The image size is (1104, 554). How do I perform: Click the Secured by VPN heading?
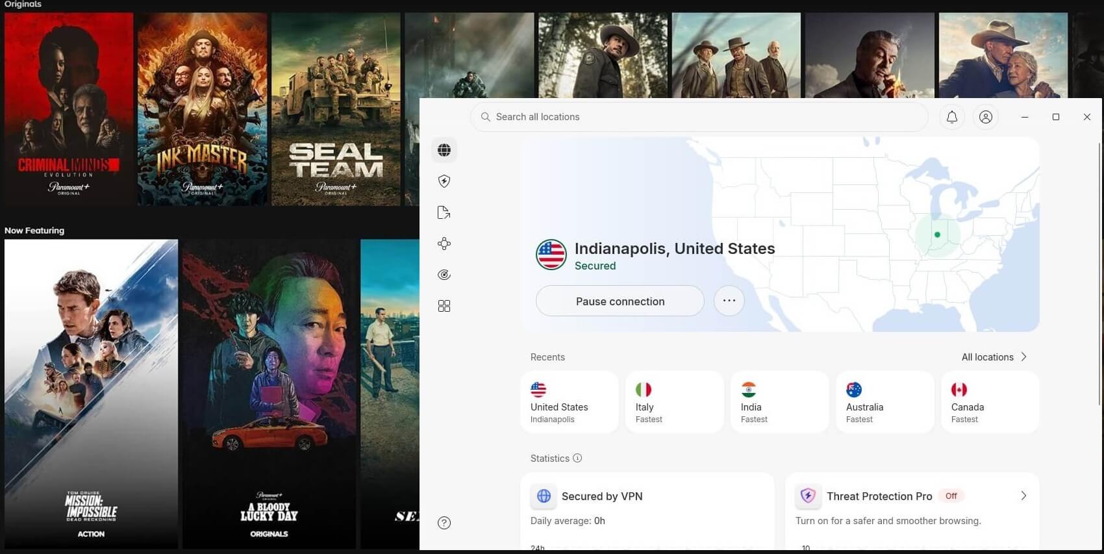pyautogui.click(x=602, y=496)
